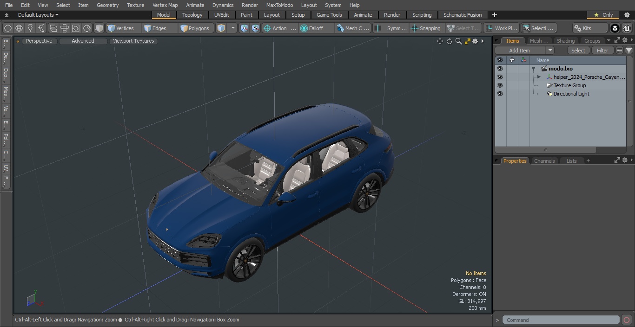
Task: Click the blue cube with axes icon
Action: tap(244, 28)
